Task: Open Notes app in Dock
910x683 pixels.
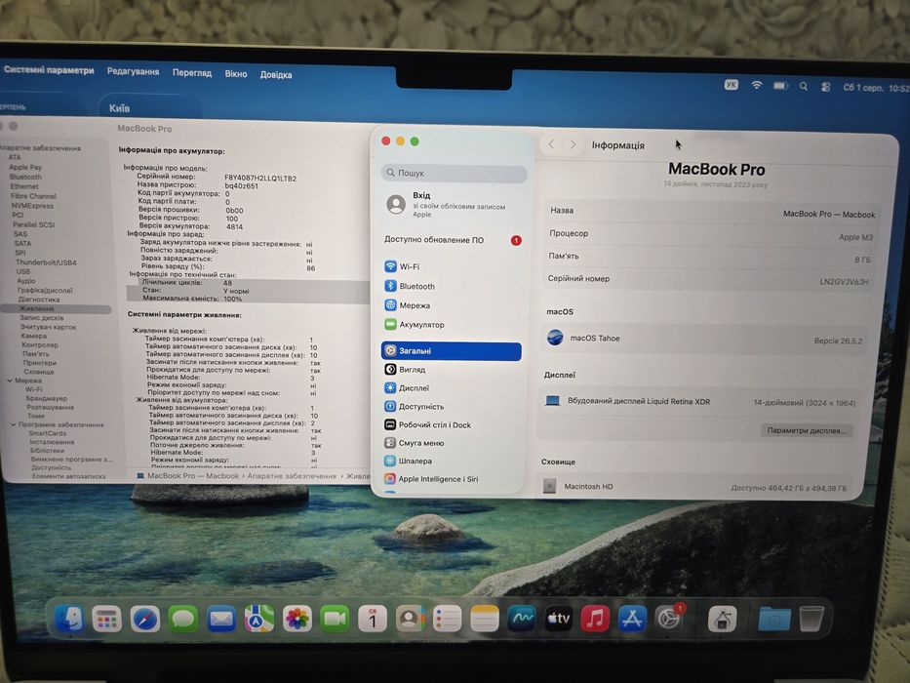Action: [485, 619]
